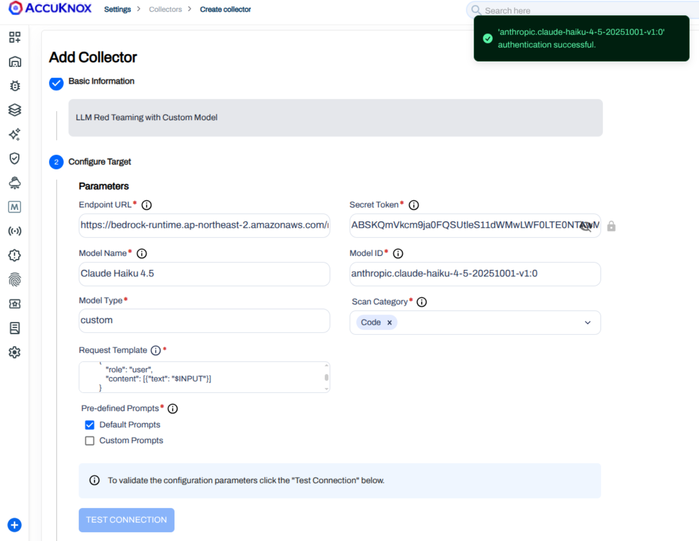Open the AI sparkle icon in sidebar
The image size is (699, 541).
click(x=15, y=134)
